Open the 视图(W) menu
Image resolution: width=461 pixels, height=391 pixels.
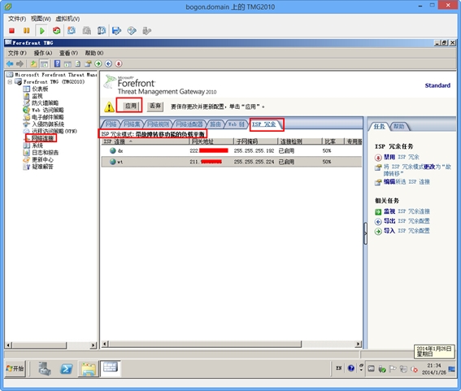41,19
